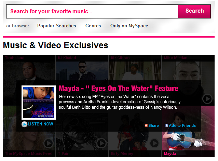218x161 pixels.
Task: Click the Listen Now play icon
Action: tap(24, 124)
